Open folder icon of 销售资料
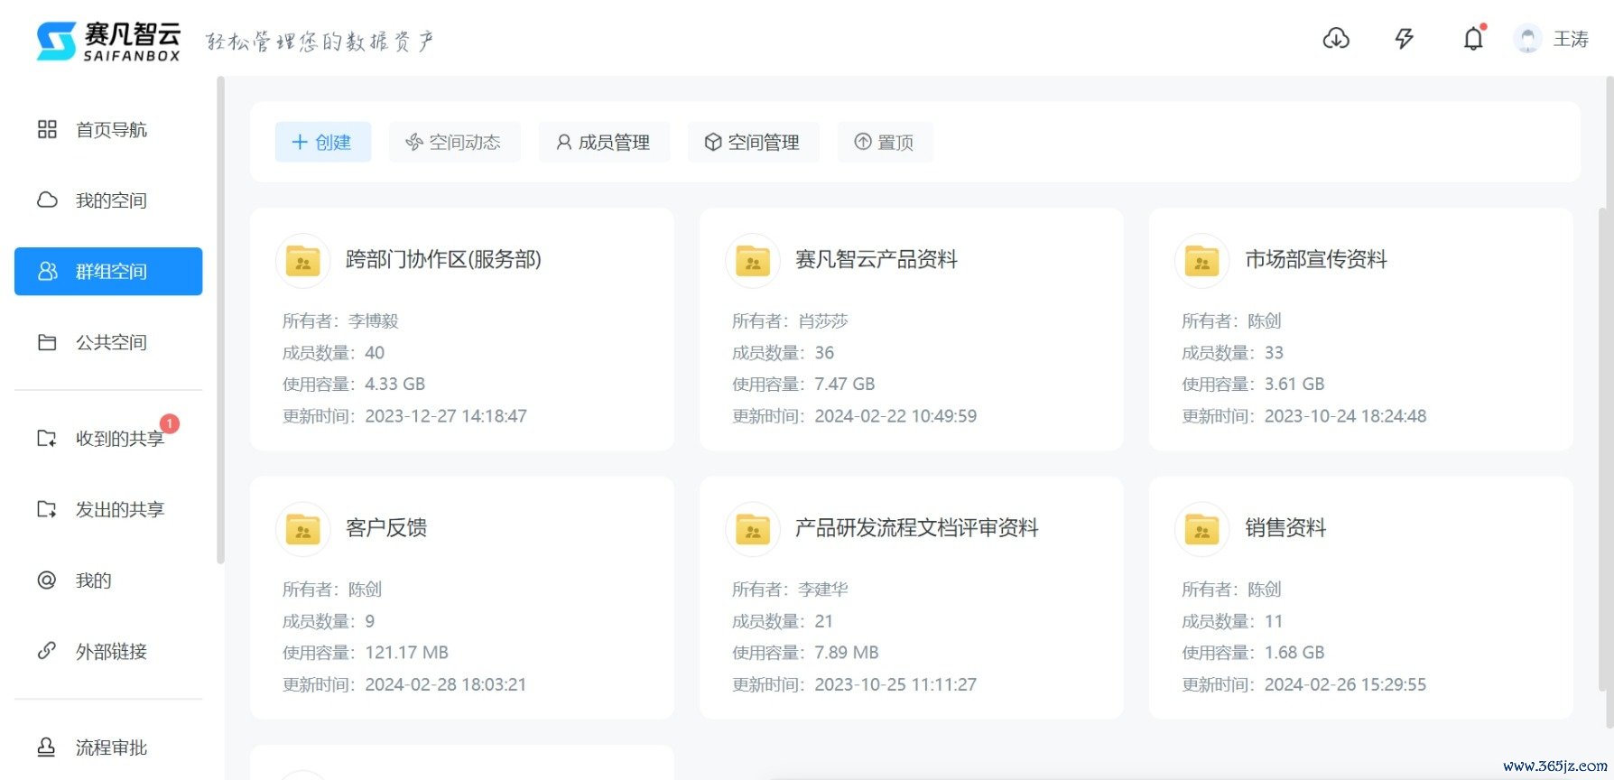1614x780 pixels. pyautogui.click(x=1202, y=529)
